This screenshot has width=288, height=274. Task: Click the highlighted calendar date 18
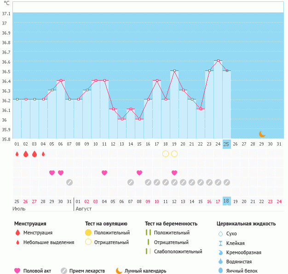[x=226, y=201]
